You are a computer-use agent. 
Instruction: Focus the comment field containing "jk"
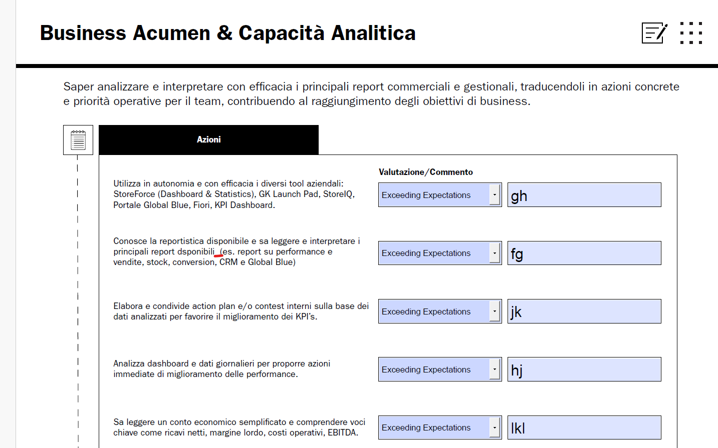[584, 311]
